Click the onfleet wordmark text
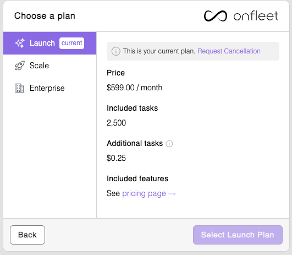 tap(256, 16)
